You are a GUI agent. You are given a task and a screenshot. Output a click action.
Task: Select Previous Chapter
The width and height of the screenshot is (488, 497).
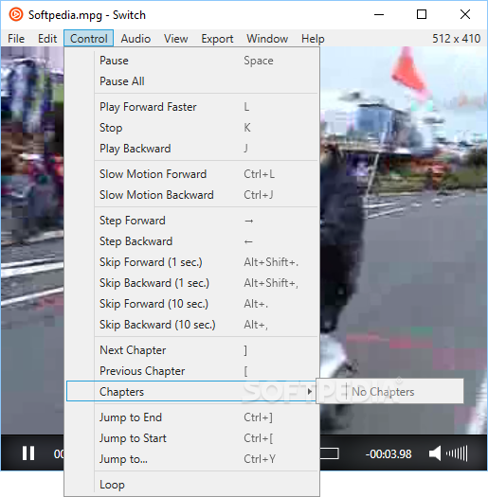[x=192, y=371]
